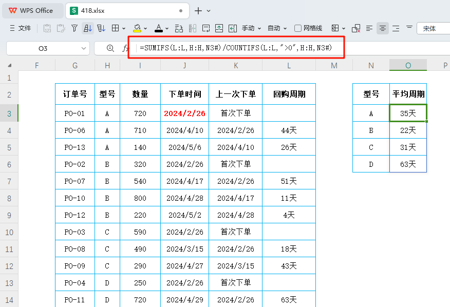Click the paste clipboard icon
The height and width of the screenshot is (307, 450).
(61, 28)
